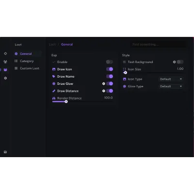Focus the Find something search field

click(x=158, y=44)
